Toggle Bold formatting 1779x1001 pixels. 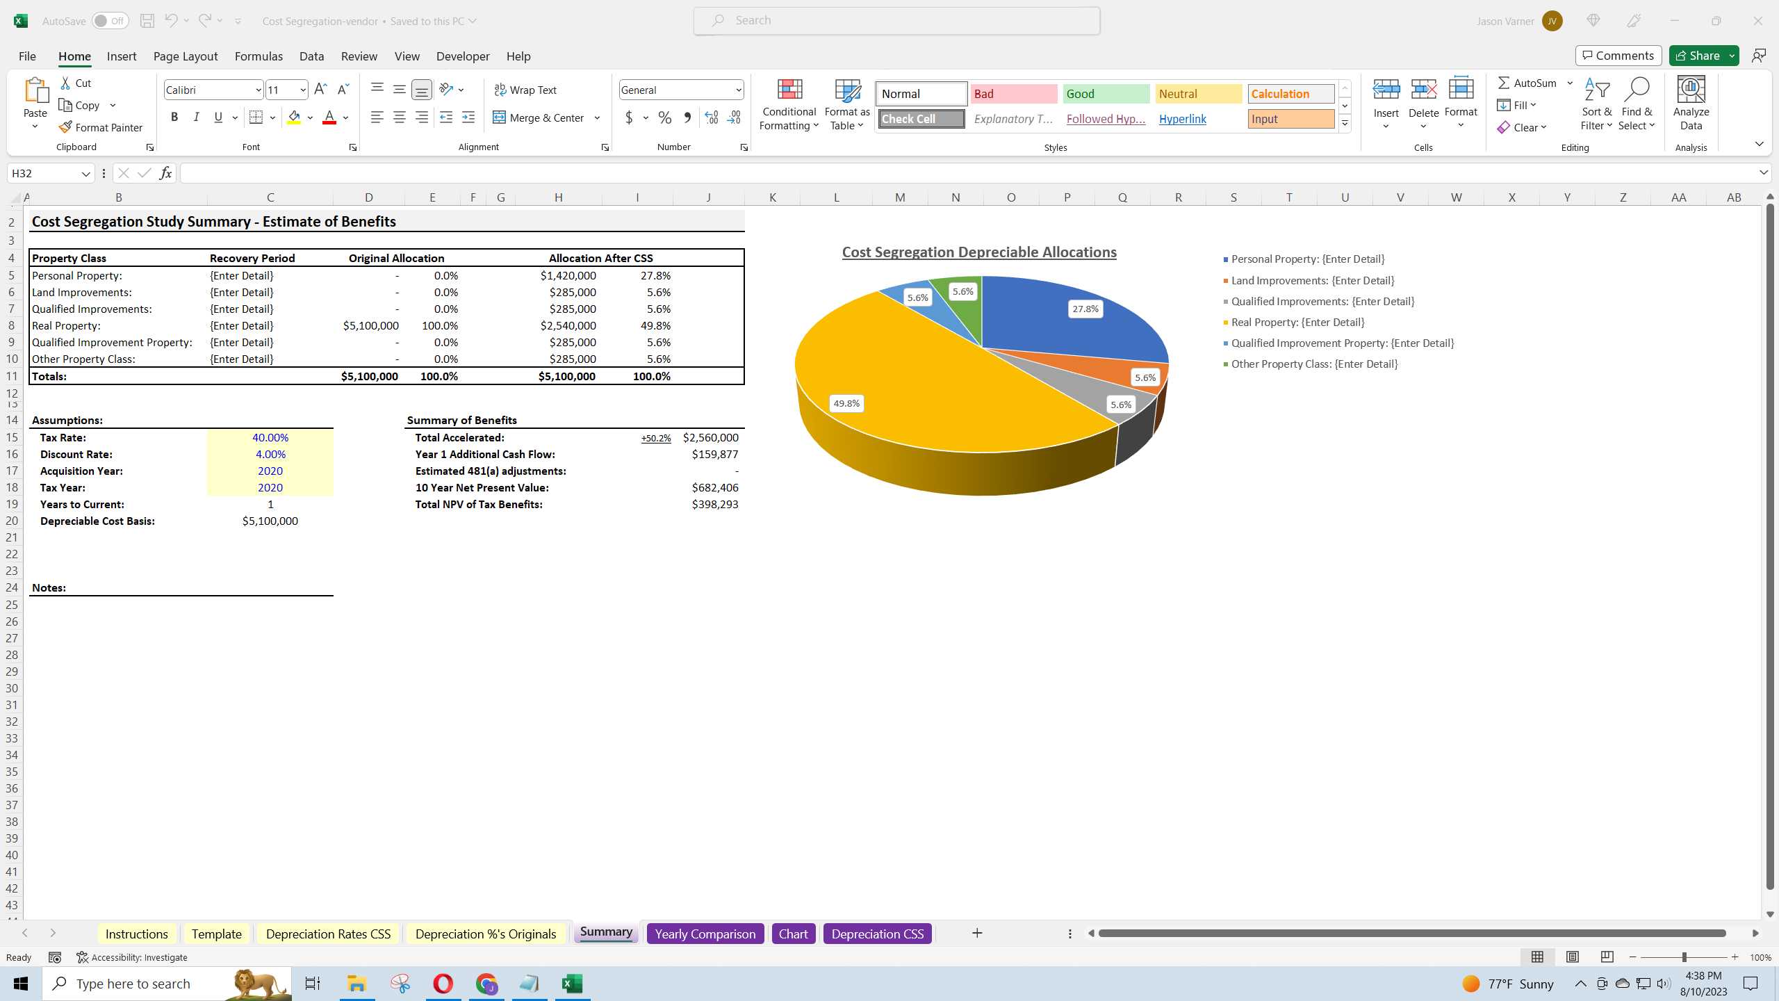coord(174,117)
